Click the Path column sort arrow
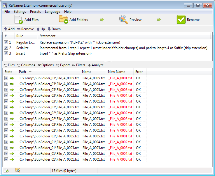The height and width of the screenshot is (176, 215). click(30, 72)
